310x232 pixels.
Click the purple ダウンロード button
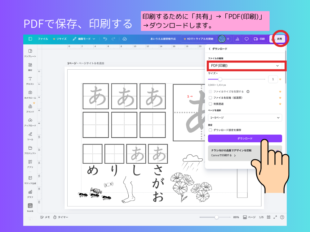(245, 139)
